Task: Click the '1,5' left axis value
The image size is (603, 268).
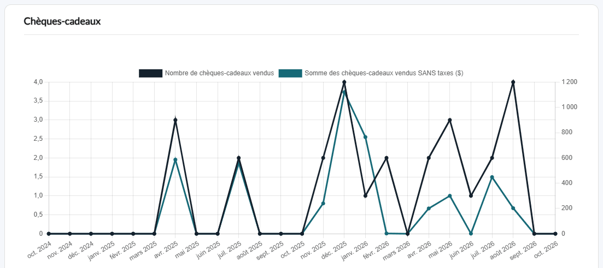Action: pyautogui.click(x=38, y=177)
